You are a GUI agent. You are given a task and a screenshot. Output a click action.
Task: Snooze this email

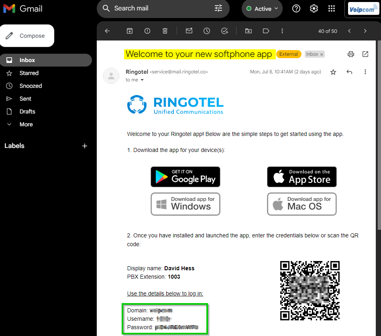click(207, 31)
